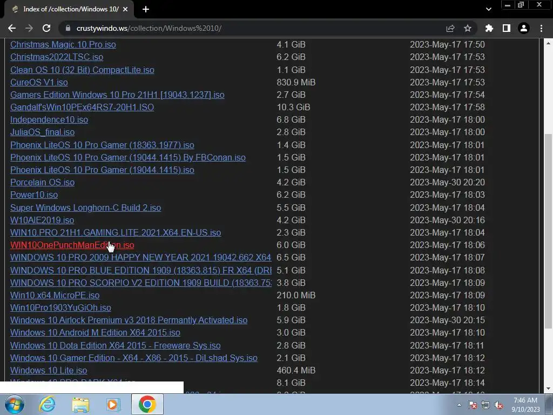Open a new browser tab
Viewport: 553px width, 415px height.
pyautogui.click(x=146, y=9)
